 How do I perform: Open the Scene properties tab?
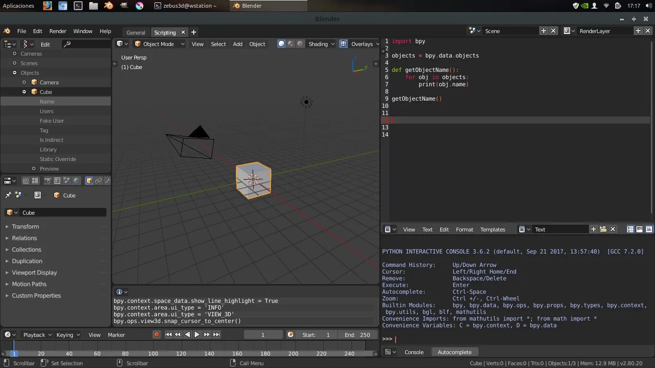coord(67,181)
